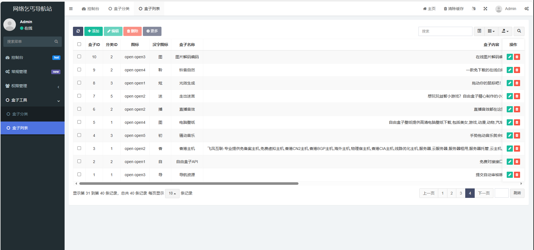The height and width of the screenshot is (250, 534).
Task: Click the search magnifier button in toolbar
Action: tap(519, 31)
